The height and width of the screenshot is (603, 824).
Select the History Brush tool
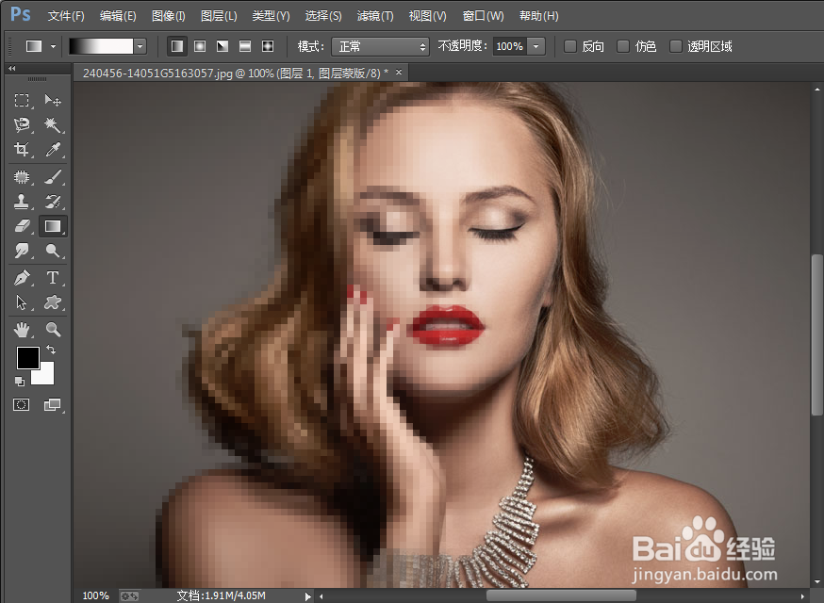tap(53, 202)
